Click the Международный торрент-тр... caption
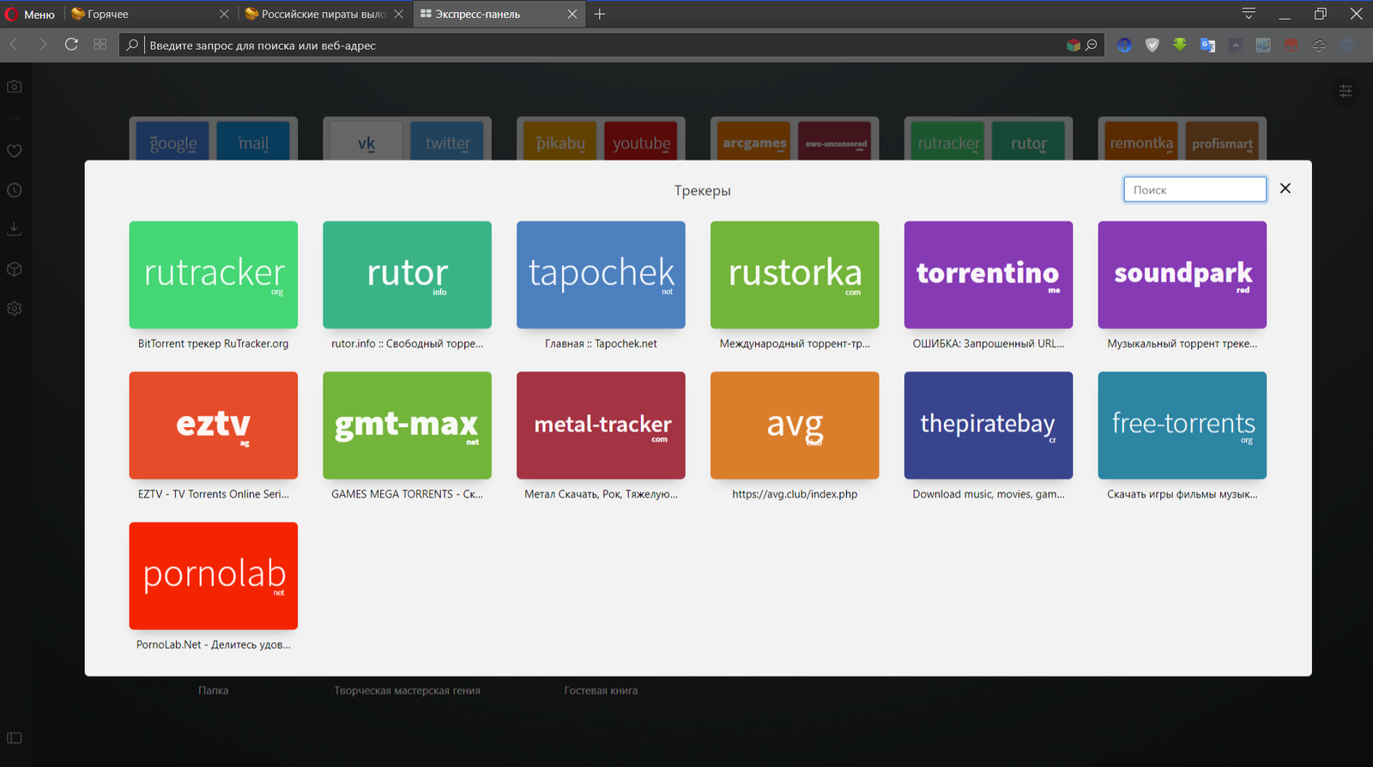1373x767 pixels. click(x=795, y=343)
